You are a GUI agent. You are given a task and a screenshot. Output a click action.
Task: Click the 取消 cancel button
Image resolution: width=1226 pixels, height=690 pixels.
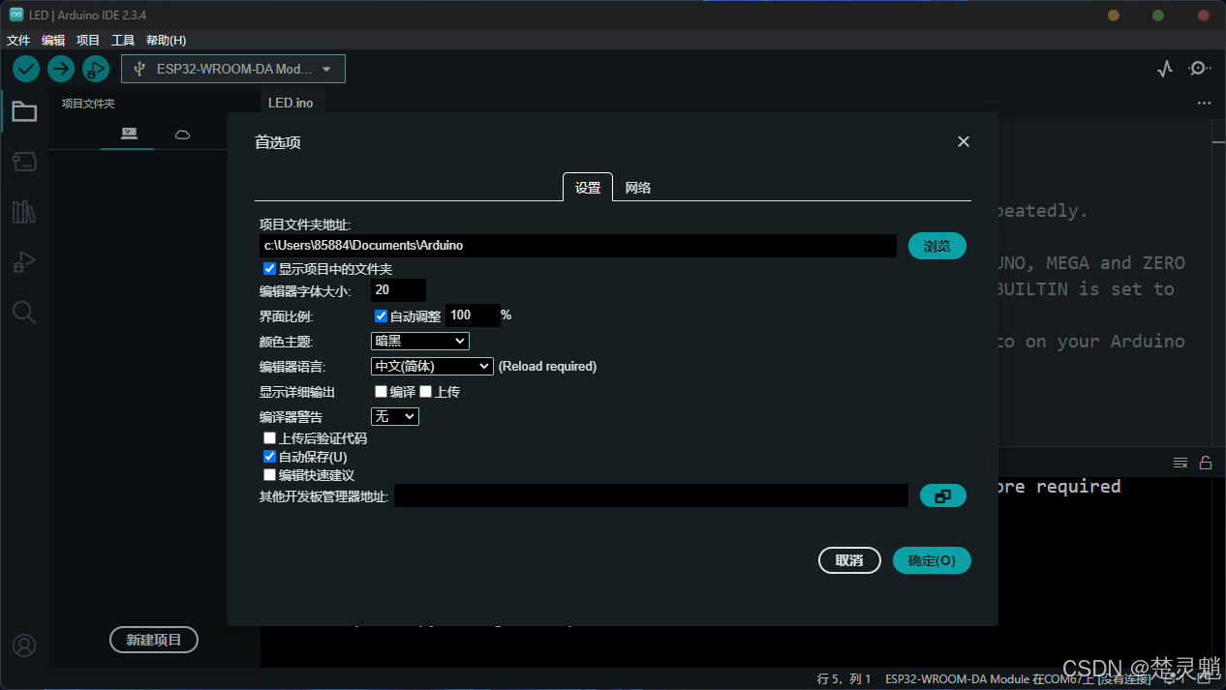click(849, 560)
